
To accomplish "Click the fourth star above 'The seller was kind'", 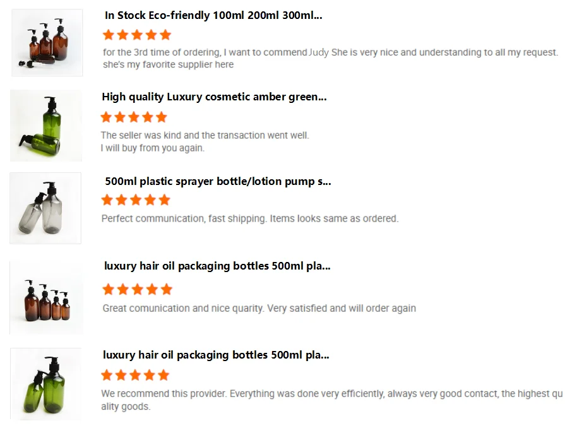I will pyautogui.click(x=148, y=117).
